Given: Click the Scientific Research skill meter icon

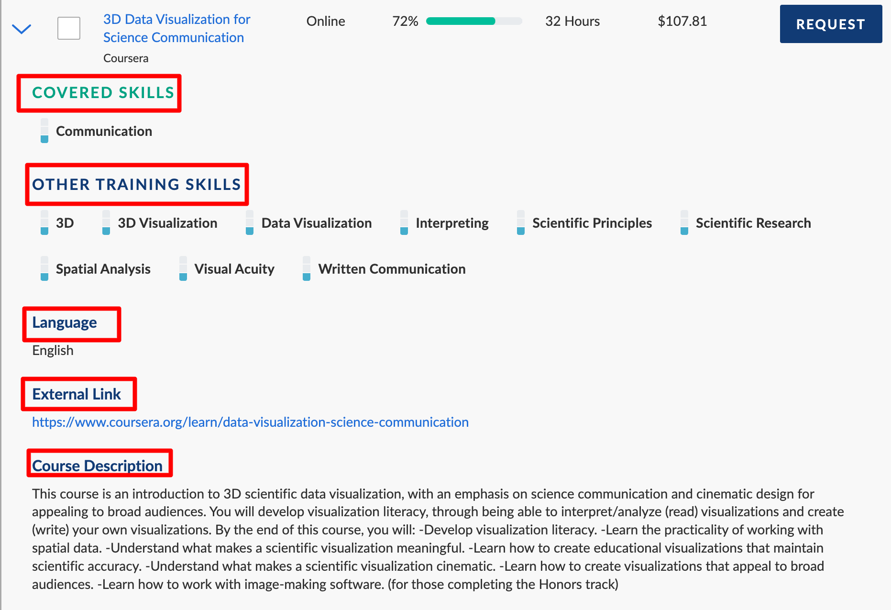Looking at the screenshot, I should (x=684, y=223).
